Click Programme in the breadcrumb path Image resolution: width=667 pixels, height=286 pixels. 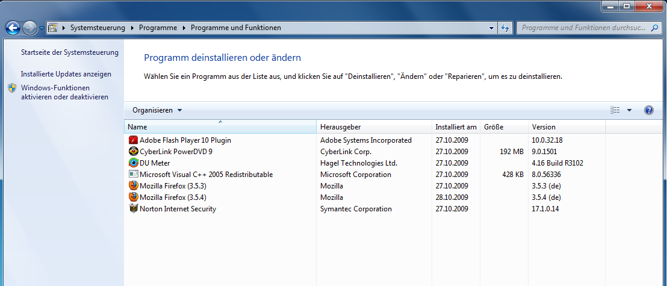tap(158, 28)
